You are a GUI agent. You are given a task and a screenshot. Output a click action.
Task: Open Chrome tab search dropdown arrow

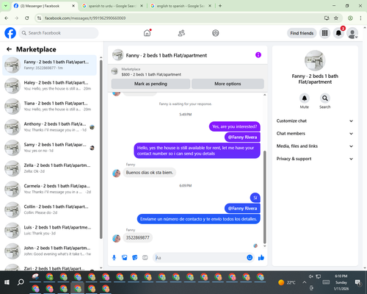(5, 6)
